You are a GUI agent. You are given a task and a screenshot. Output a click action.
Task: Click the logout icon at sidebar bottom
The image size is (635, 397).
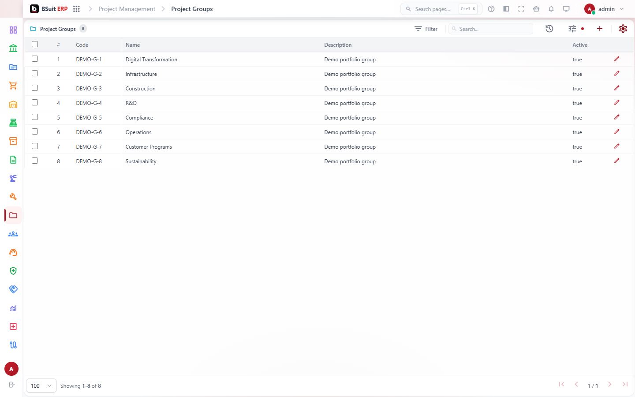click(x=12, y=385)
